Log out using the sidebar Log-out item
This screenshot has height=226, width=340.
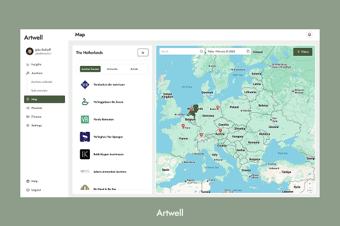click(x=36, y=190)
